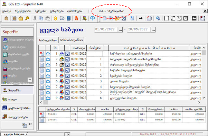Click the golden key toolbar icon
Viewport: 208px width, 136px height.
click(27, 18)
